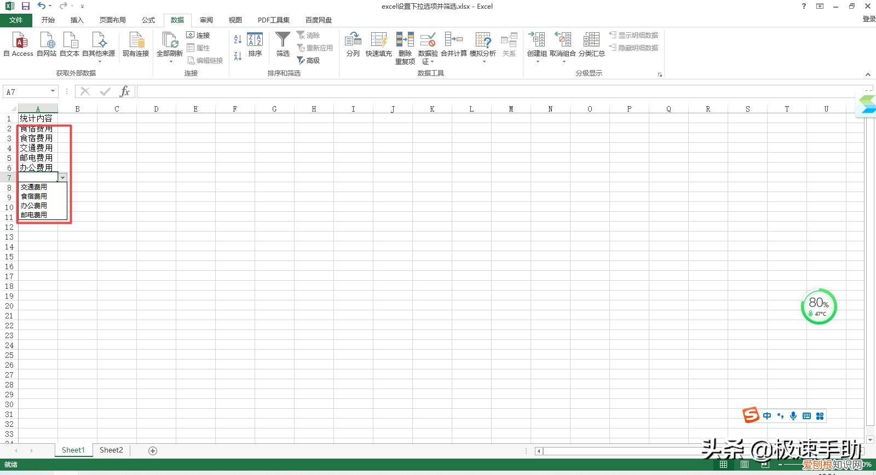
Task: Click the 登录 sign-in link
Action: click(869, 19)
